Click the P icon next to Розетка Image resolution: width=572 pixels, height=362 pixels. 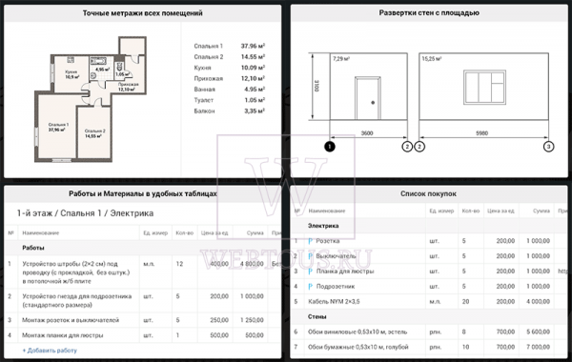tap(311, 241)
